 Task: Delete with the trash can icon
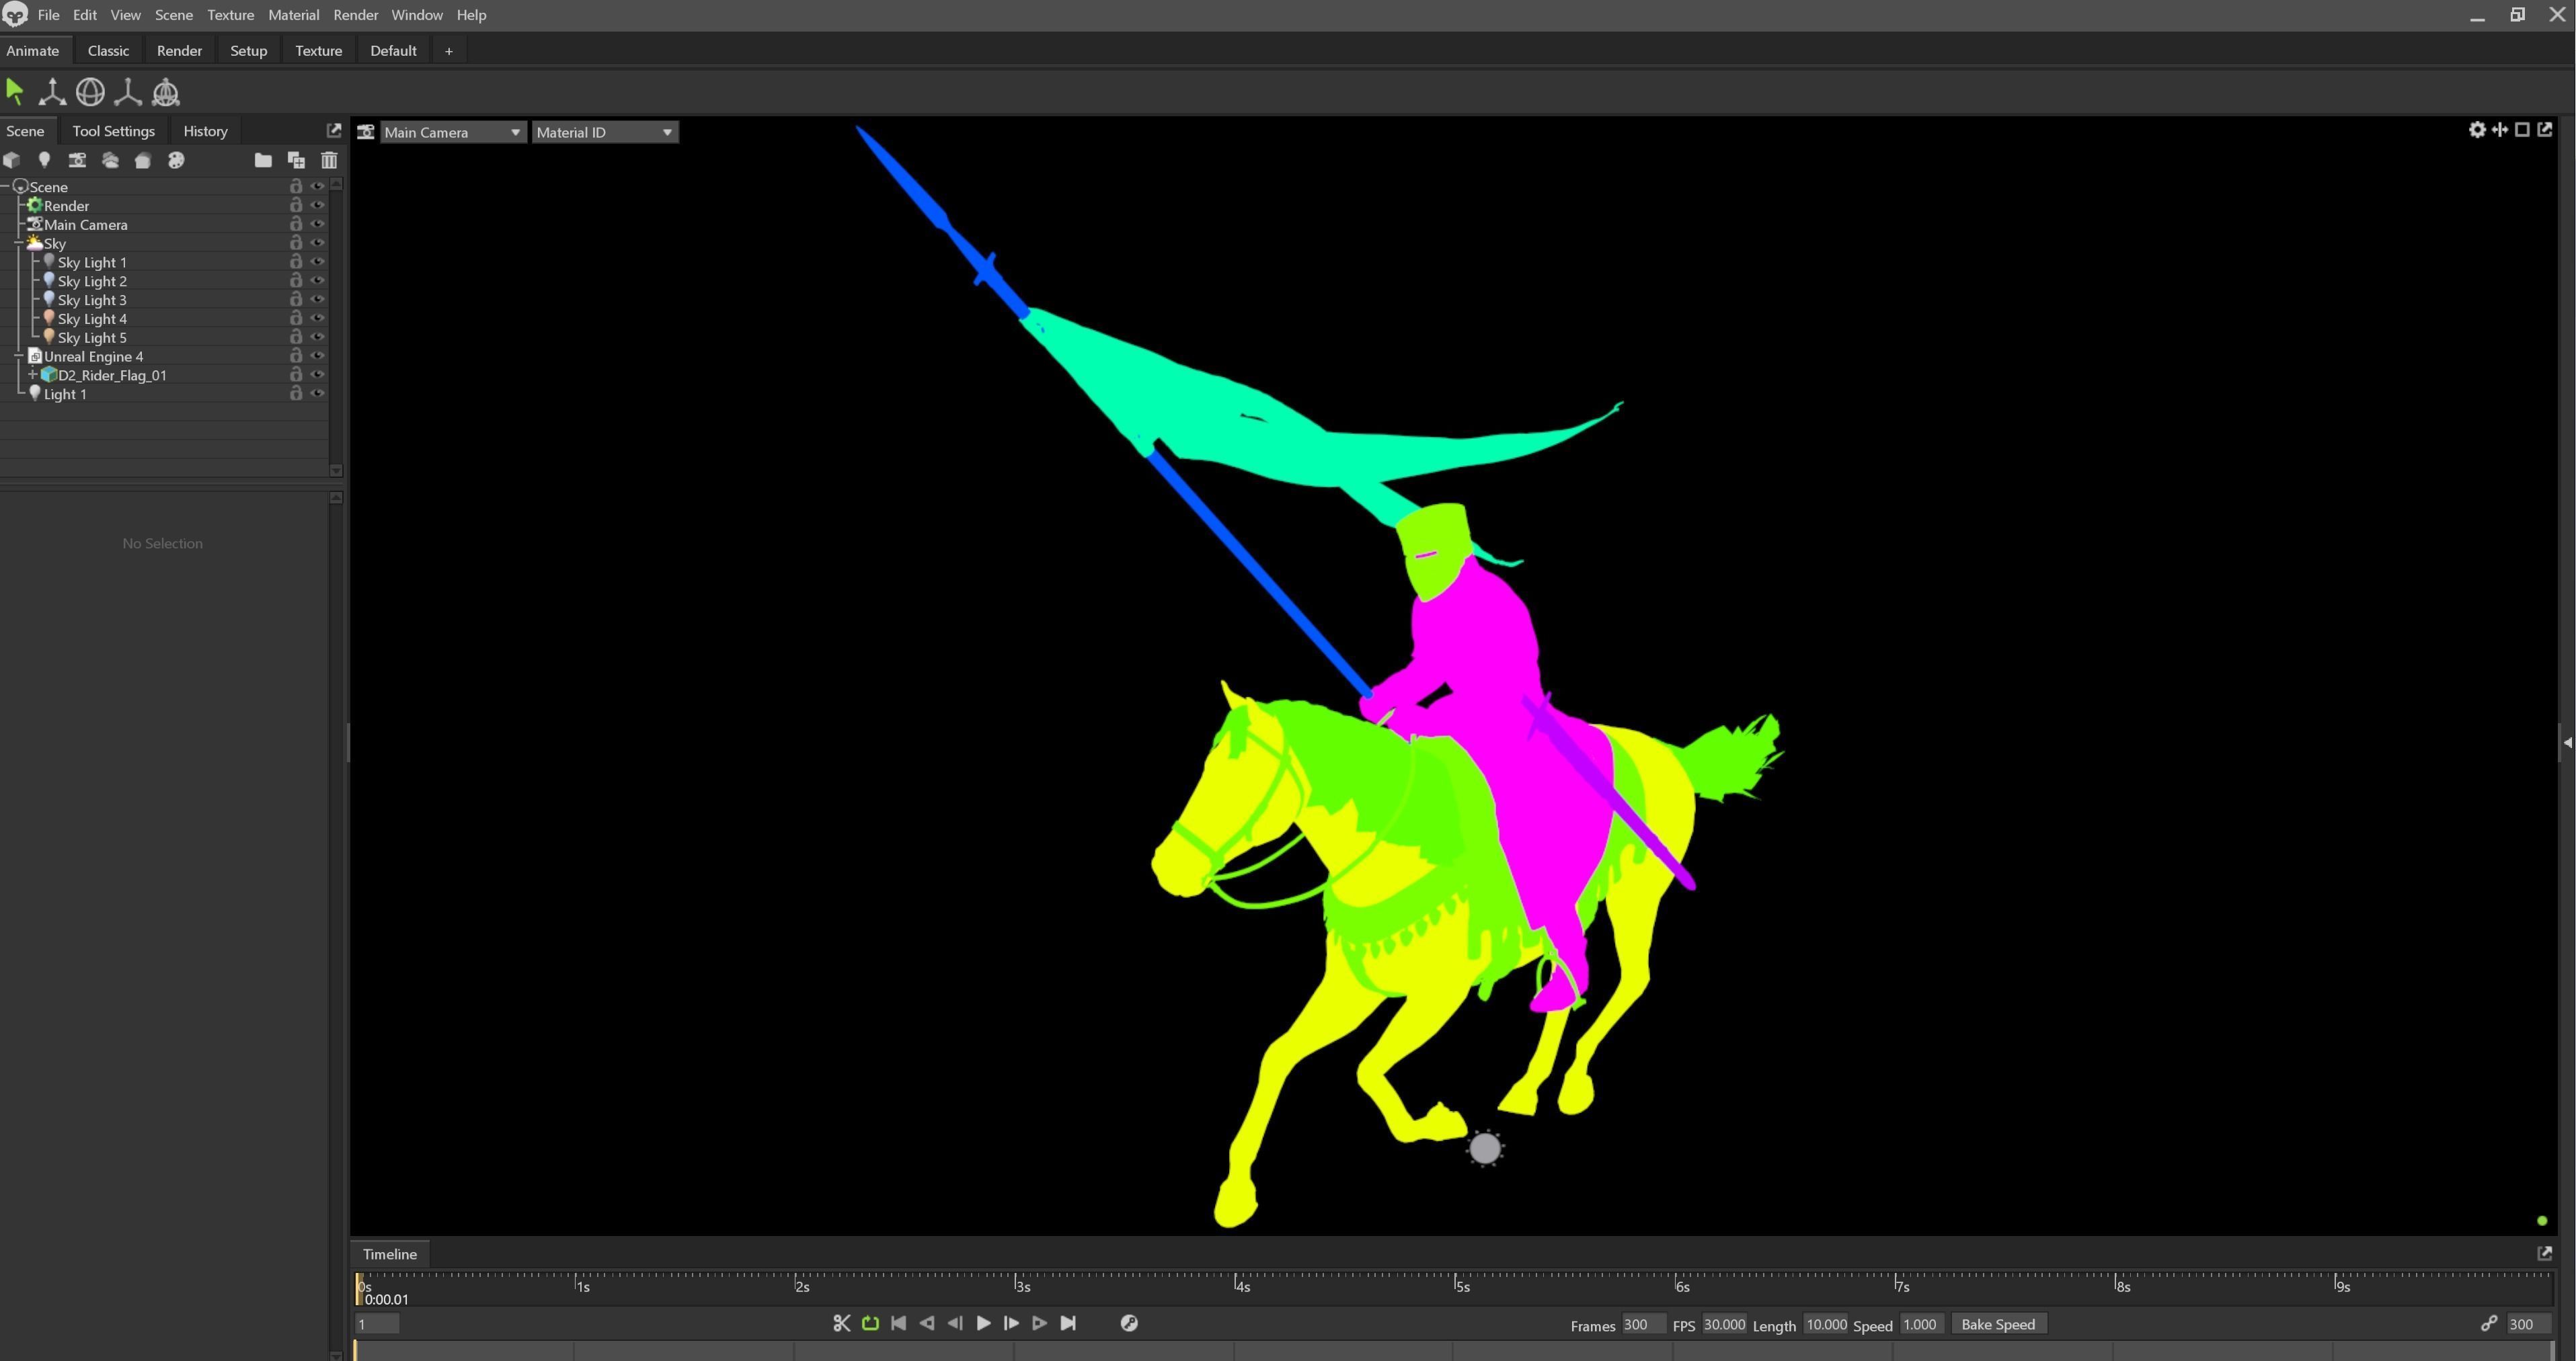[x=329, y=160]
